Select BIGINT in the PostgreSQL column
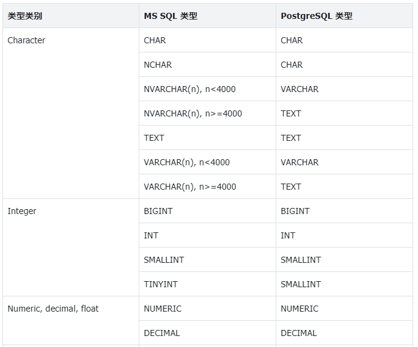 (x=295, y=211)
